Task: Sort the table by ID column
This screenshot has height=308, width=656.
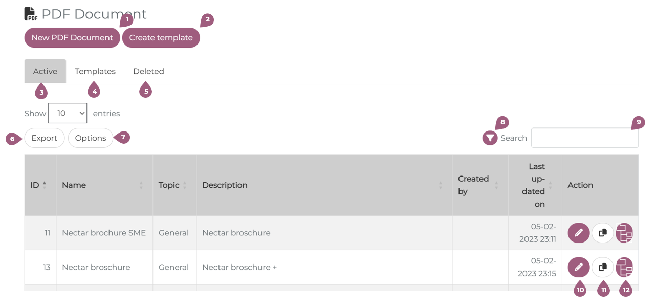Action: [x=38, y=185]
